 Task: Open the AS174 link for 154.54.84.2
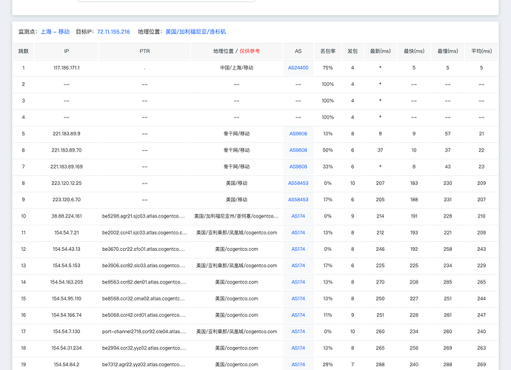(x=298, y=365)
